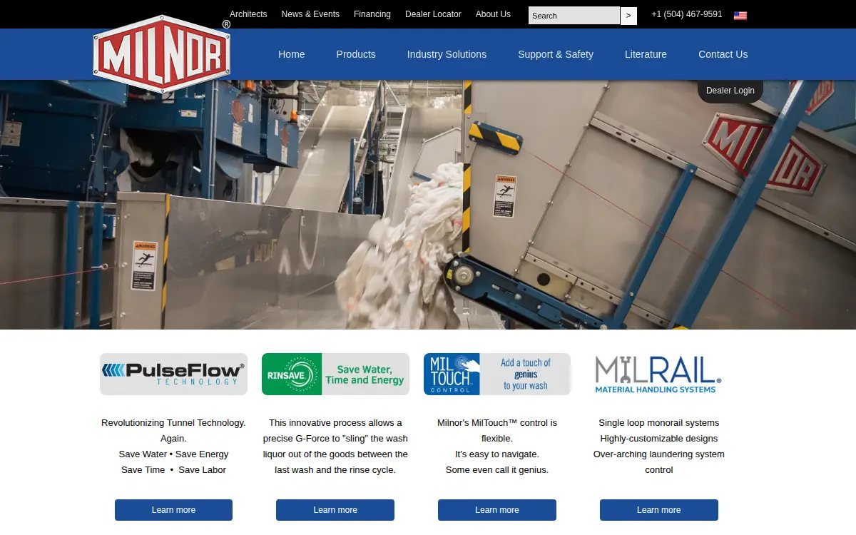Open the Dealer Locator

433,14
